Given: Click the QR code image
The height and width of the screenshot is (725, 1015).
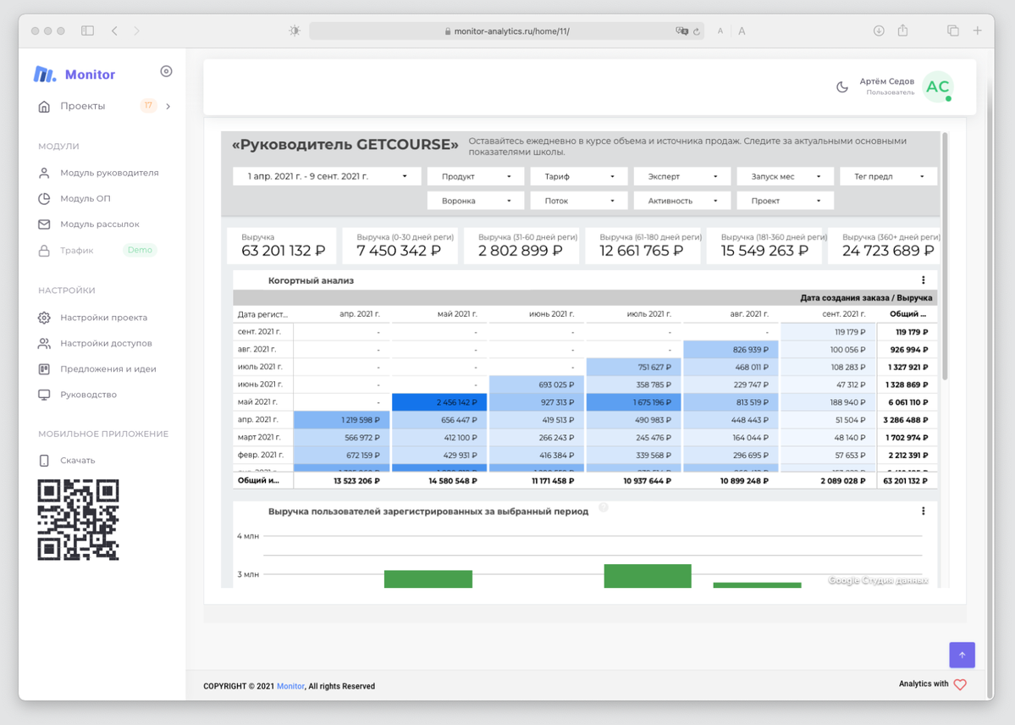Looking at the screenshot, I should pos(79,520).
